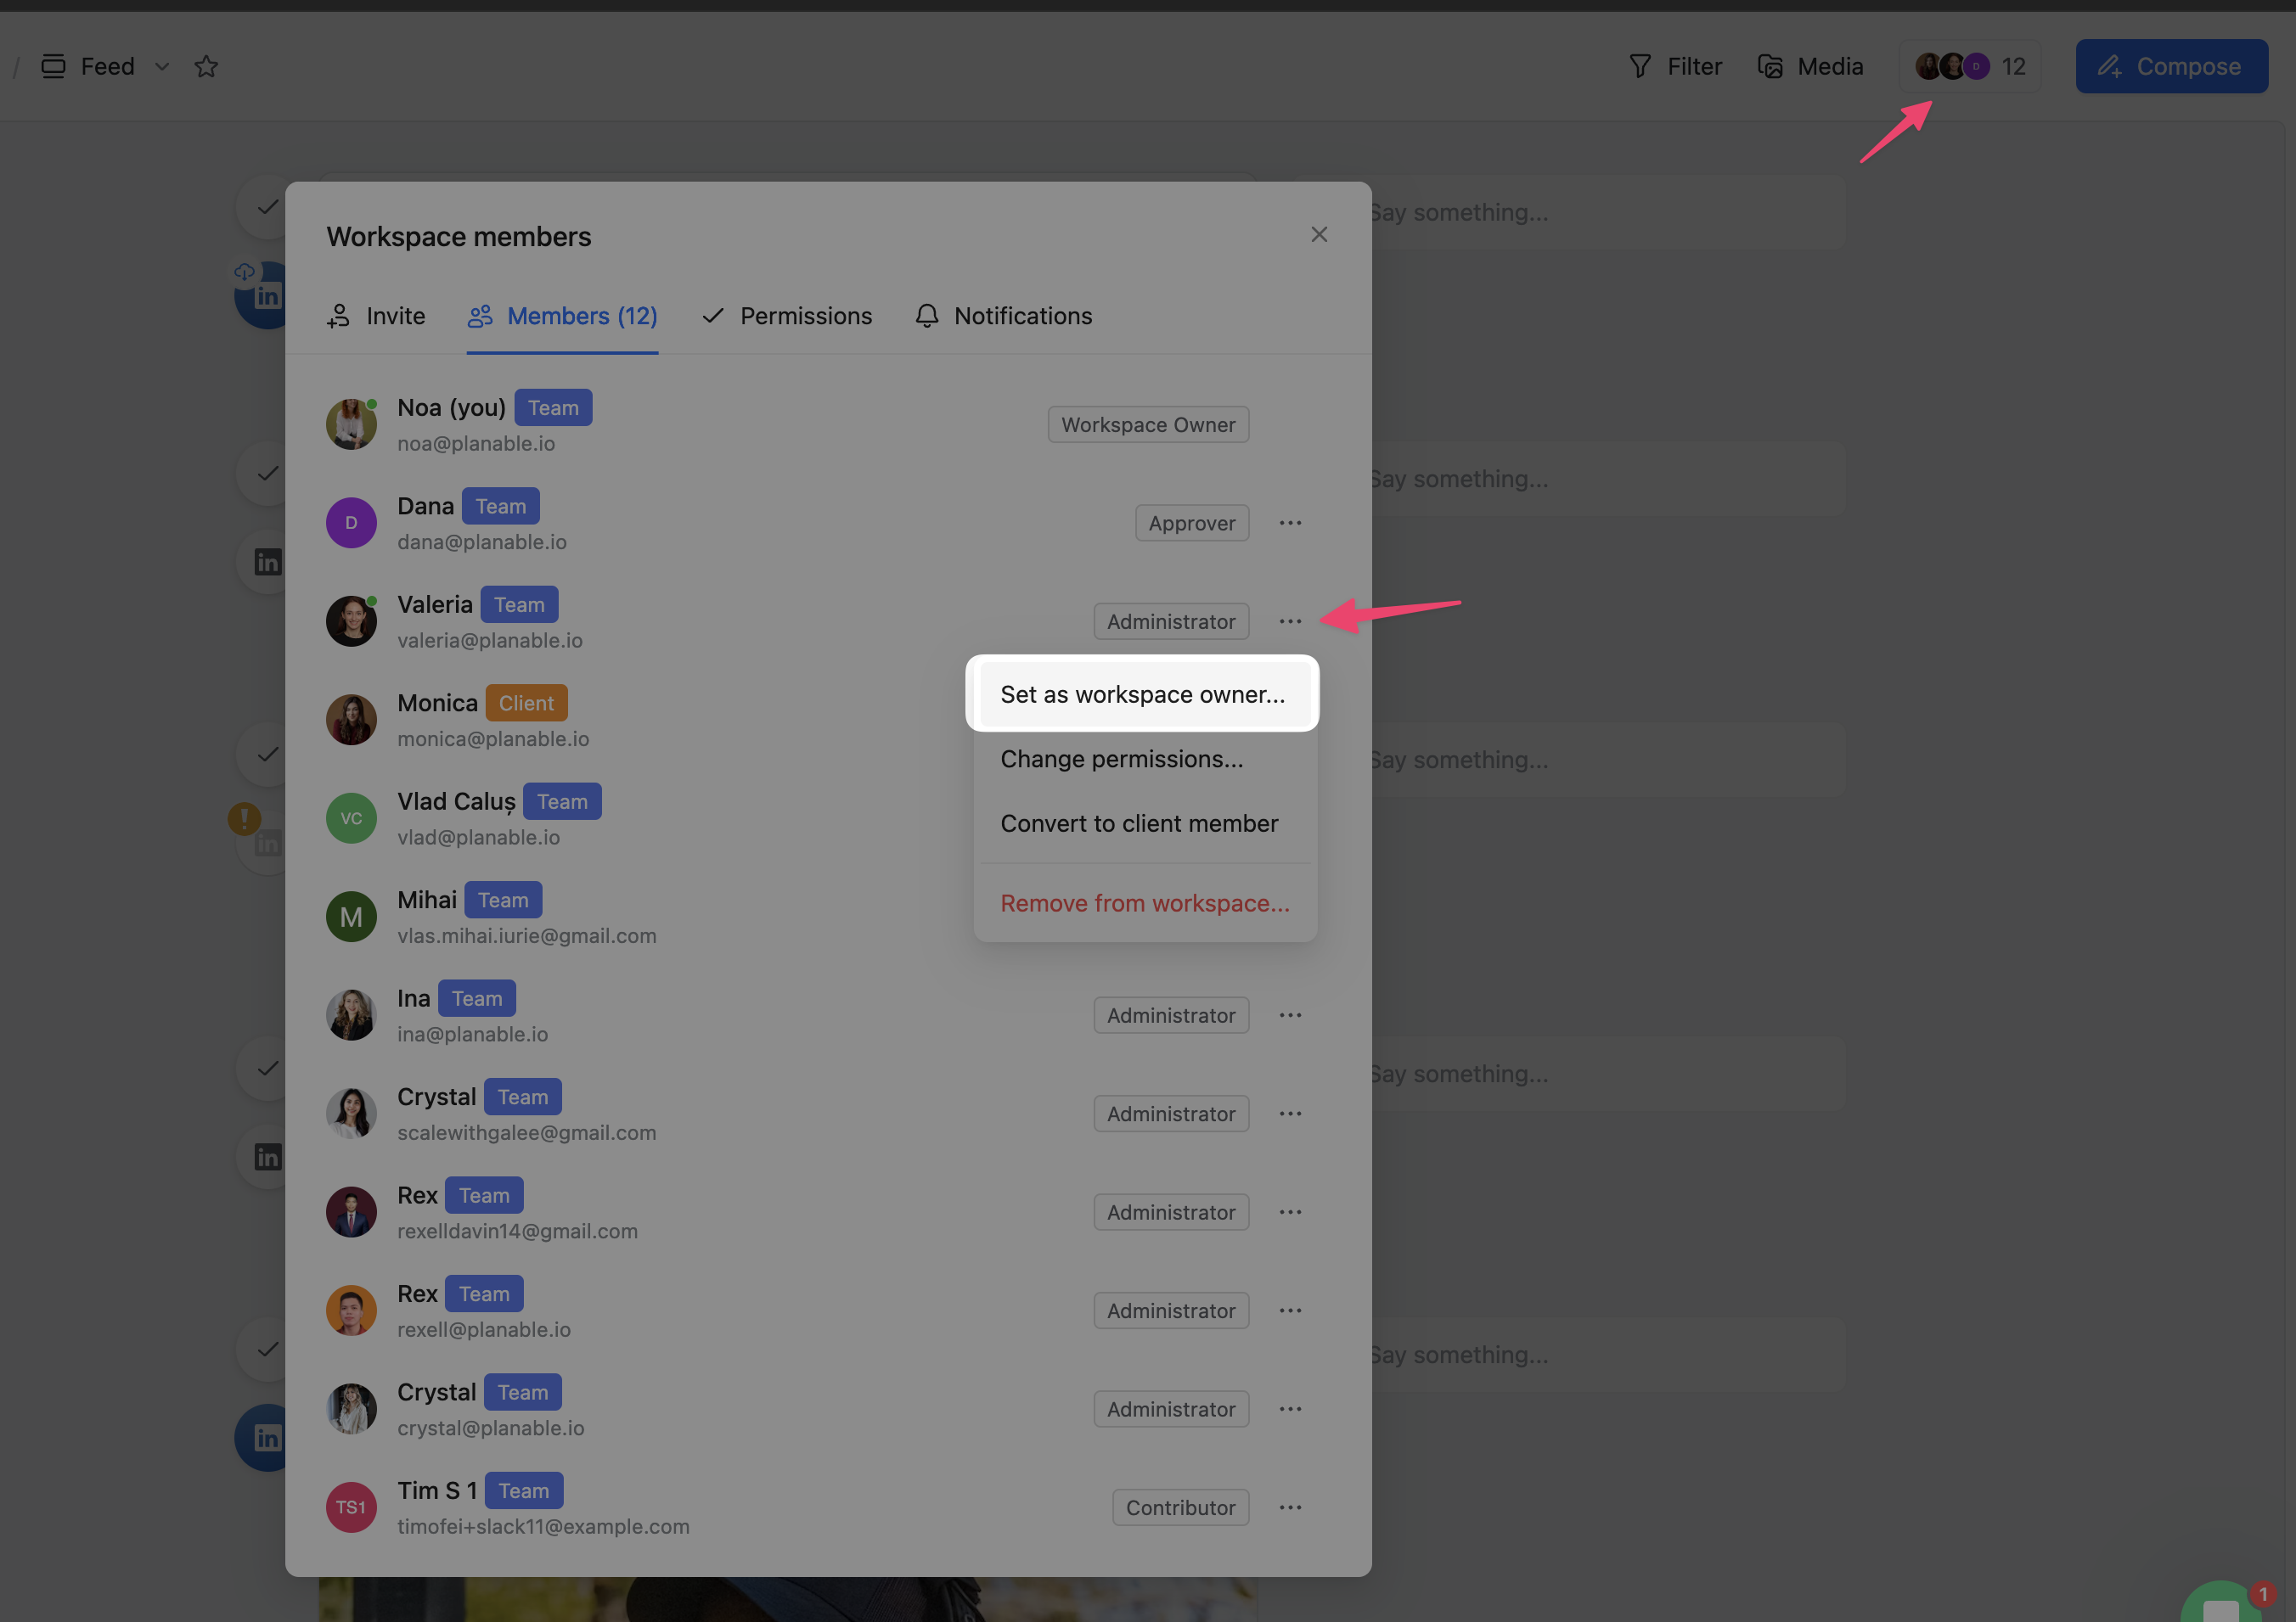Open options menu for Tim S 1
Viewport: 2296px width, 1622px height.
1290,1507
